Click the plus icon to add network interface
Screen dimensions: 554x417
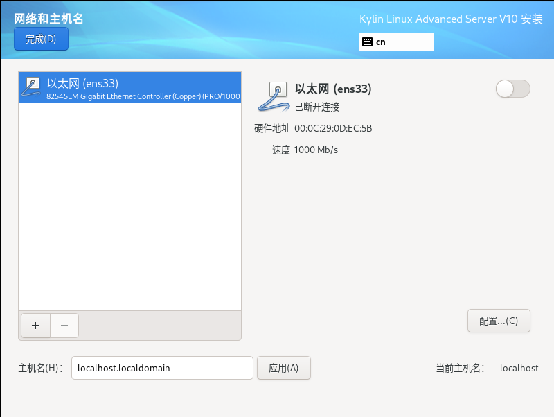pyautogui.click(x=35, y=326)
